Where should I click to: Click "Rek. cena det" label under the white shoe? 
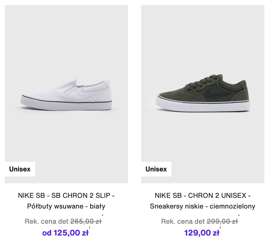click(x=46, y=221)
